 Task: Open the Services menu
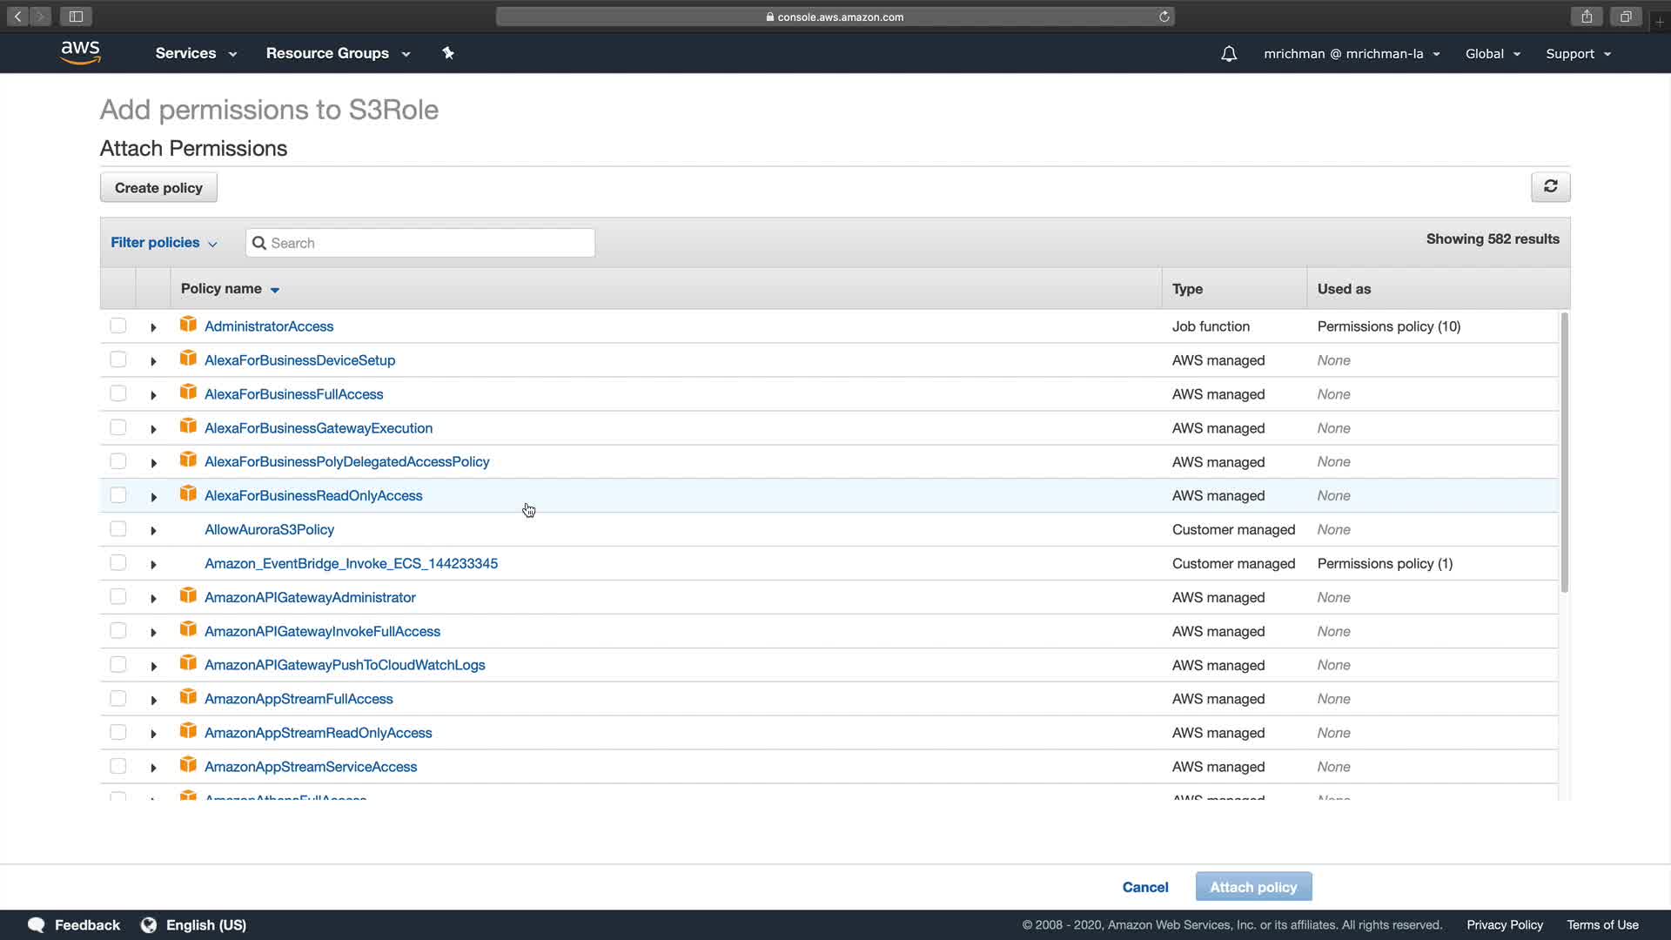pyautogui.click(x=196, y=53)
